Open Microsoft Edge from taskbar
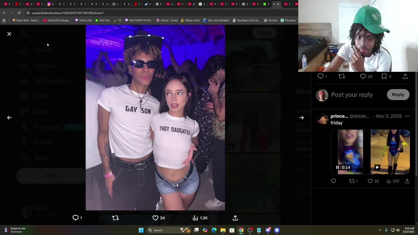Screen dimensions: 418x235 [x=214, y=230]
